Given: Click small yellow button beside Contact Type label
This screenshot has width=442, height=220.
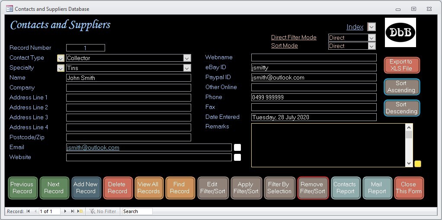Looking at the screenshot, I should [x=61, y=58].
